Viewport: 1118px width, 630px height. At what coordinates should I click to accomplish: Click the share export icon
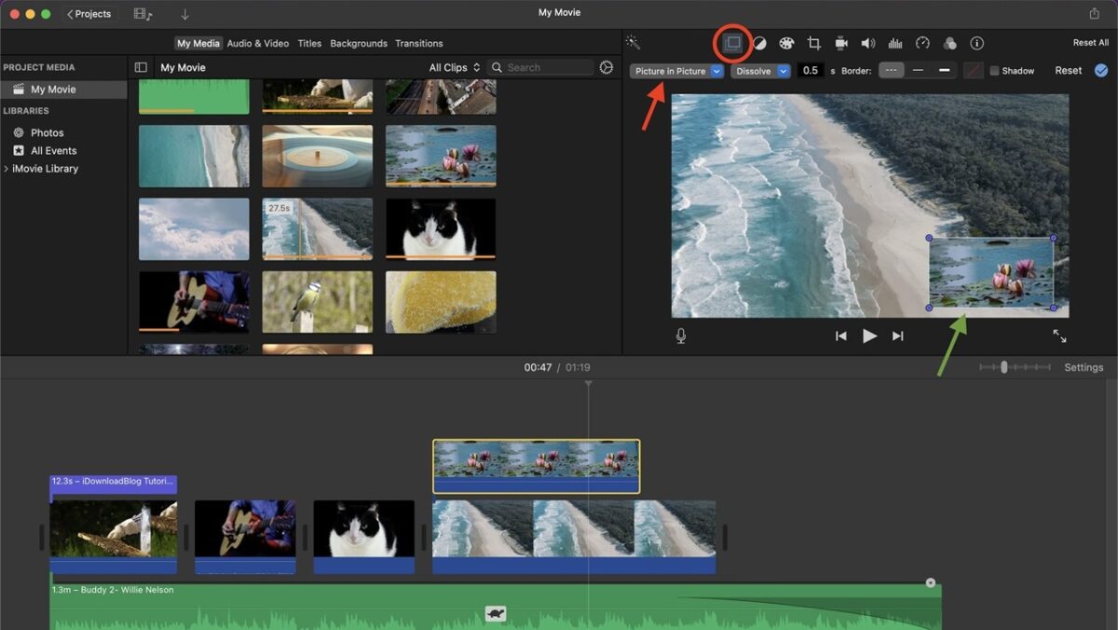pyautogui.click(x=1094, y=14)
